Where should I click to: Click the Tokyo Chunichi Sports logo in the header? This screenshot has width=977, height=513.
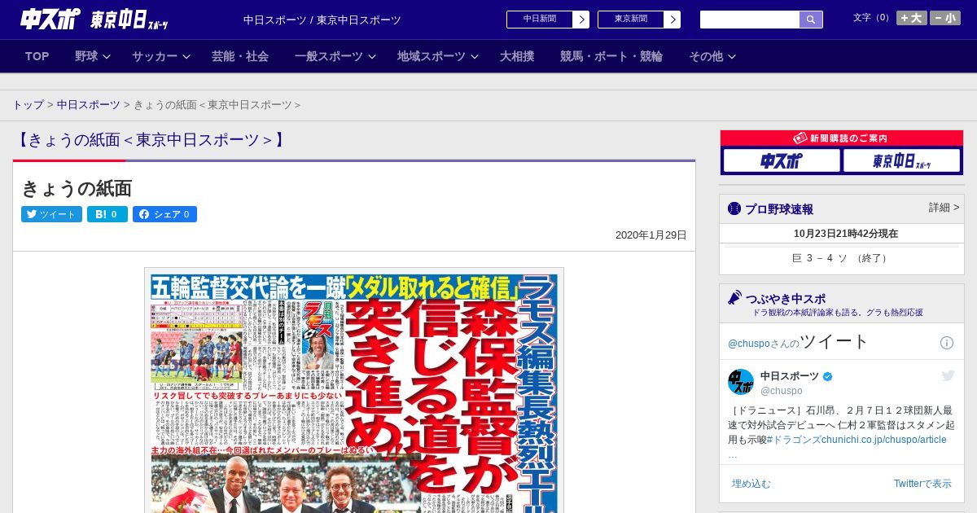(x=129, y=20)
